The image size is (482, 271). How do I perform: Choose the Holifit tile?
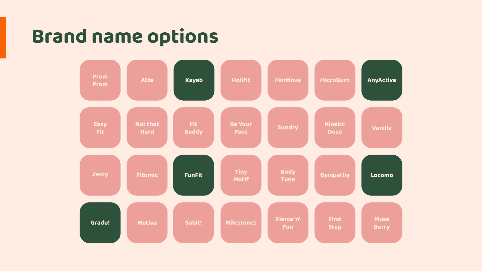[x=241, y=80]
